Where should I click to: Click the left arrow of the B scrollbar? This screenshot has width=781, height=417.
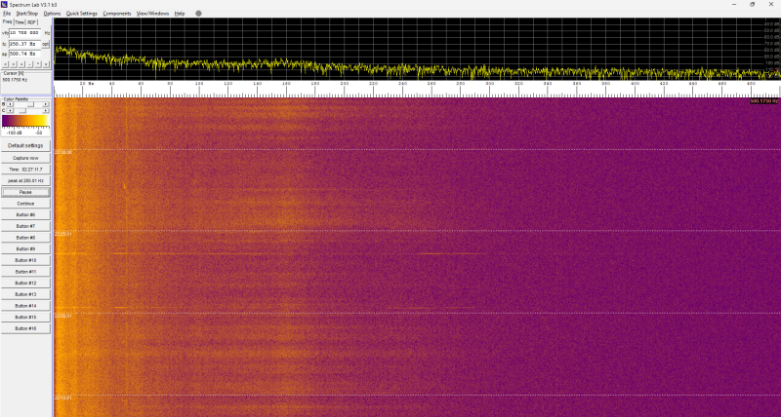pos(10,104)
